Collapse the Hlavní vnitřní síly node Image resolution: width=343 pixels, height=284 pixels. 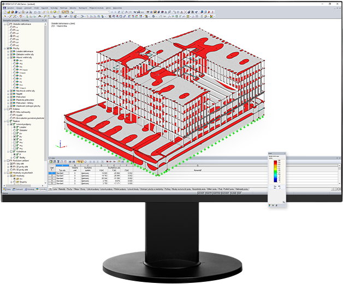[x=8, y=57]
